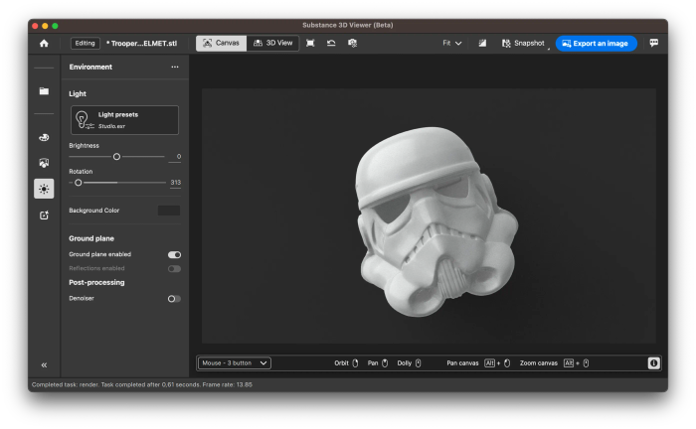Select the Environment sun icon
Screen dimensions: 696x429
pos(44,189)
